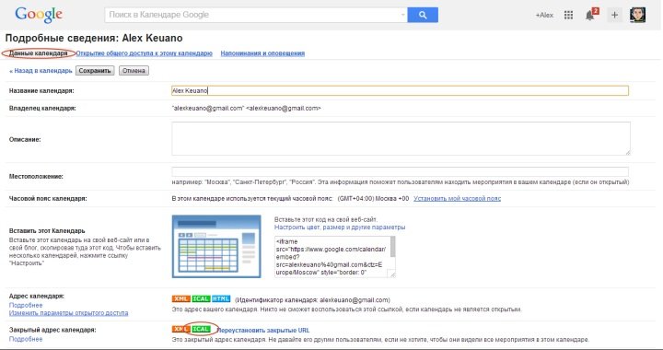This screenshot has width=663, height=350.
Task: Open the Google apps grid icon
Action: tap(568, 16)
